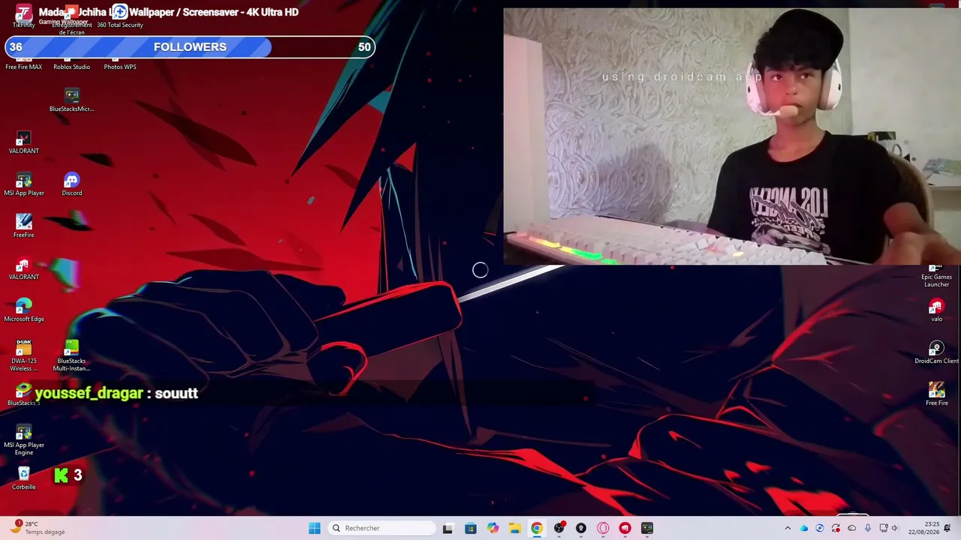Viewport: 961px width, 540px height.
Task: Expand the hidden system tray icons chevron
Action: [x=788, y=528]
